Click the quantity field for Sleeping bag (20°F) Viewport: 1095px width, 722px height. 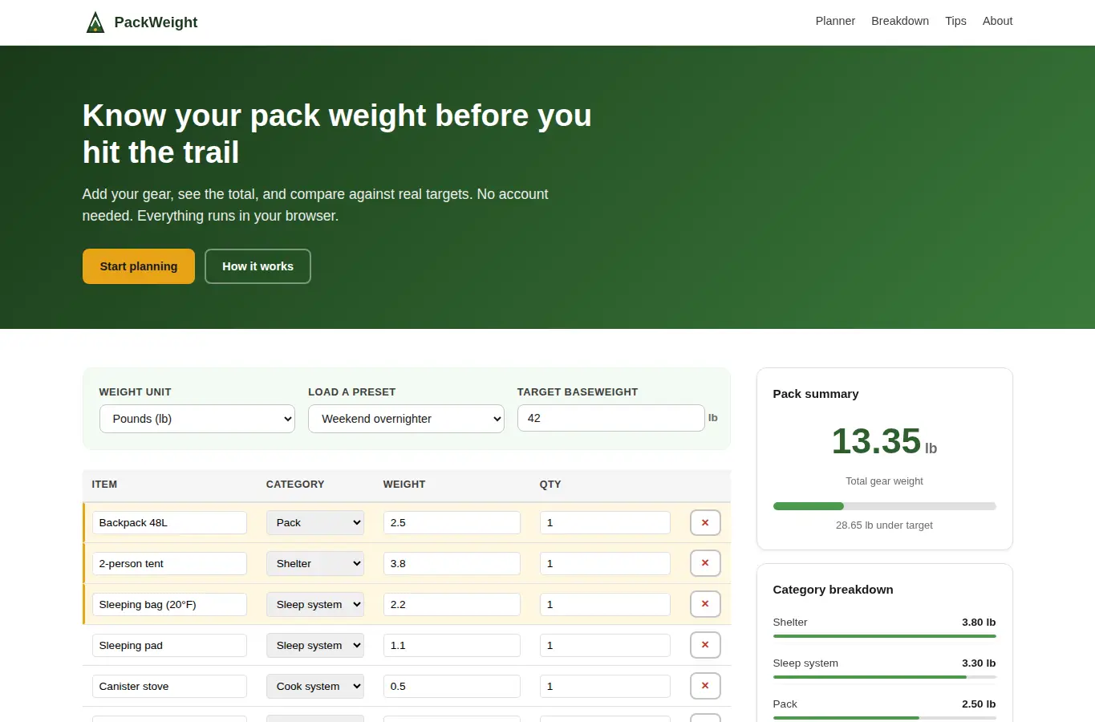coord(605,605)
